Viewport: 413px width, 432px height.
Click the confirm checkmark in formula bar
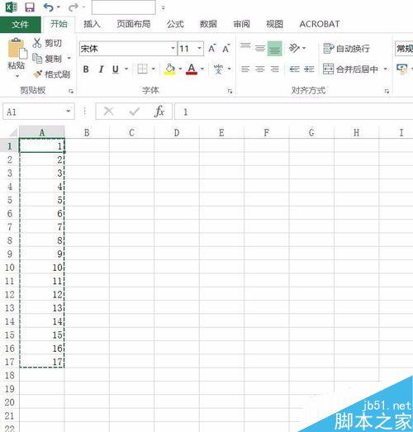coord(135,112)
